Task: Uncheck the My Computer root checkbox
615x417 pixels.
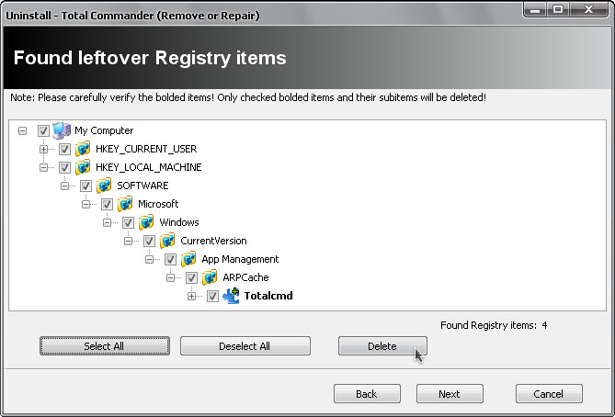Action: click(x=43, y=130)
